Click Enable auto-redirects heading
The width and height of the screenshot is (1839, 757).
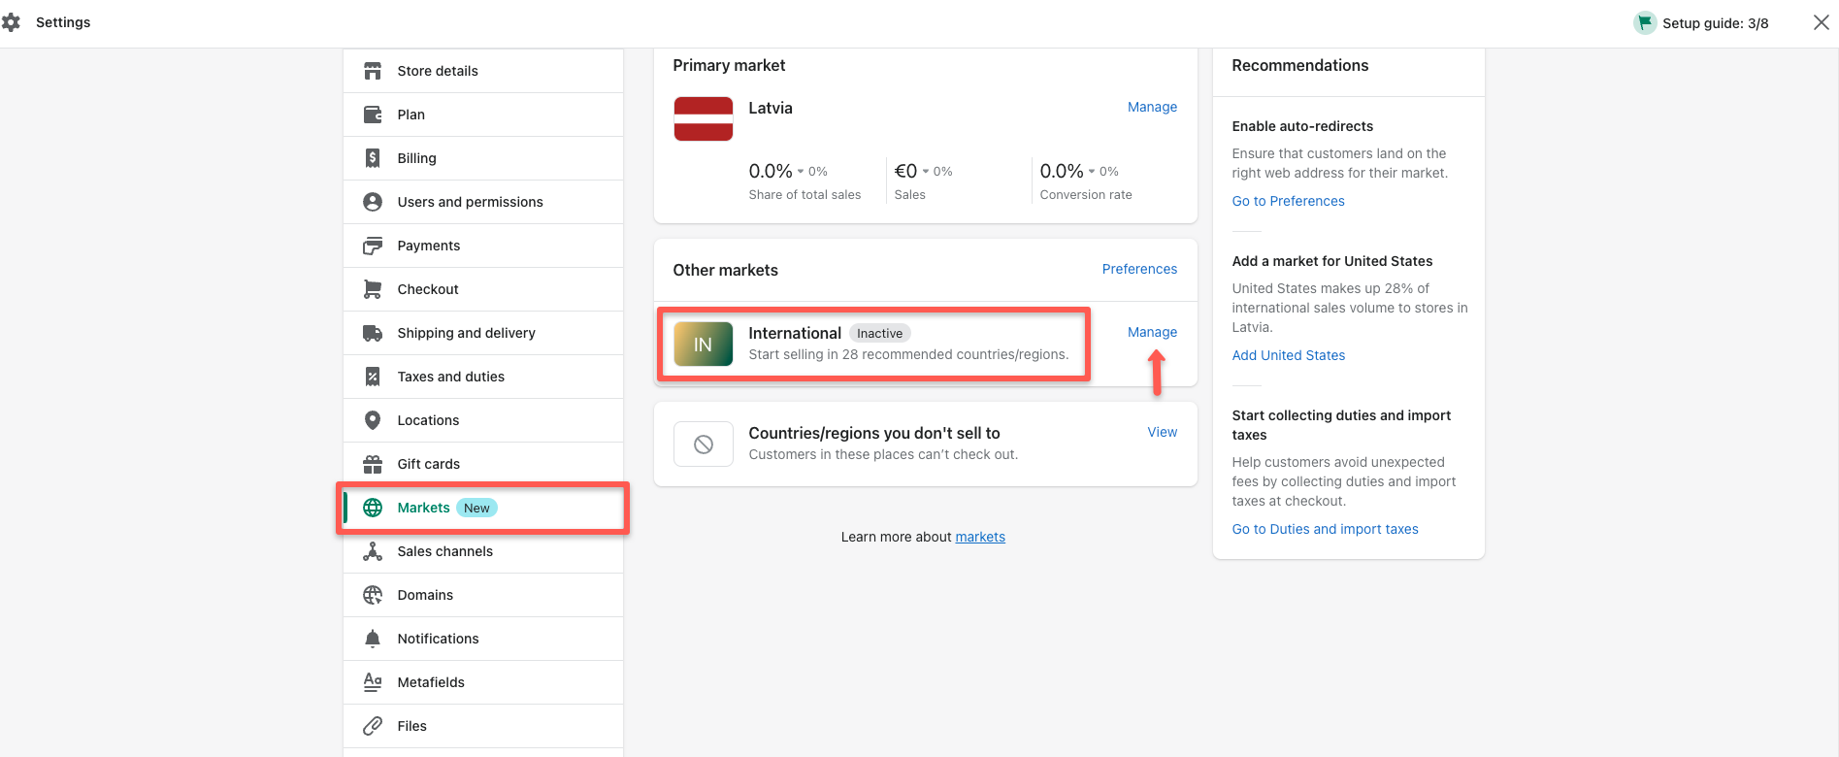point(1302,126)
